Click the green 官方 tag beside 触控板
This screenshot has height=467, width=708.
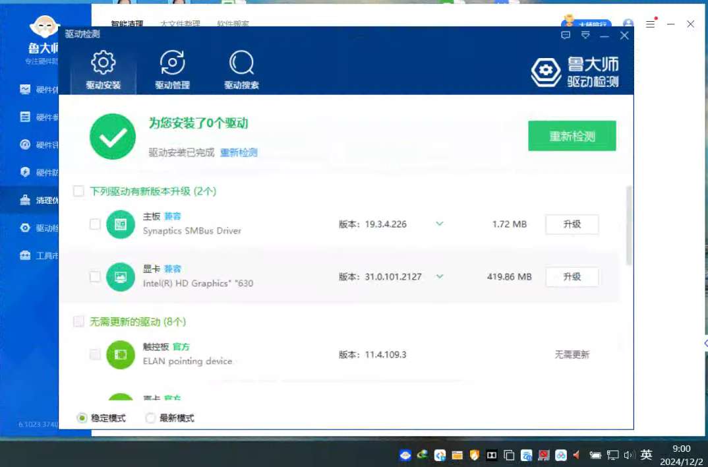coord(181,346)
